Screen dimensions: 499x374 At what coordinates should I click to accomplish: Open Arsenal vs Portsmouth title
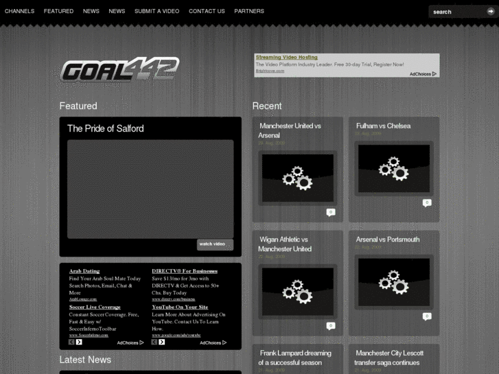pos(388,239)
